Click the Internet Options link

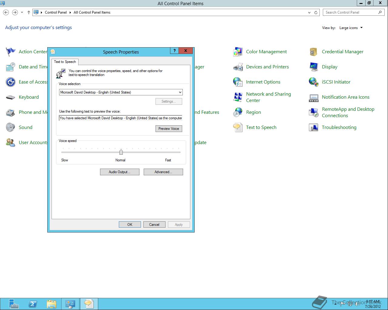pyautogui.click(x=263, y=82)
